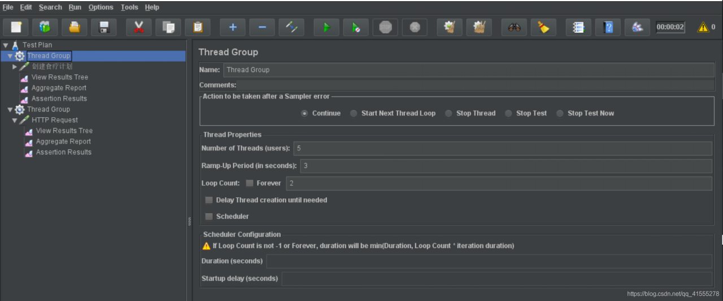Select HTTP Request in the tree
This screenshot has height=301, width=723.
tap(55, 120)
